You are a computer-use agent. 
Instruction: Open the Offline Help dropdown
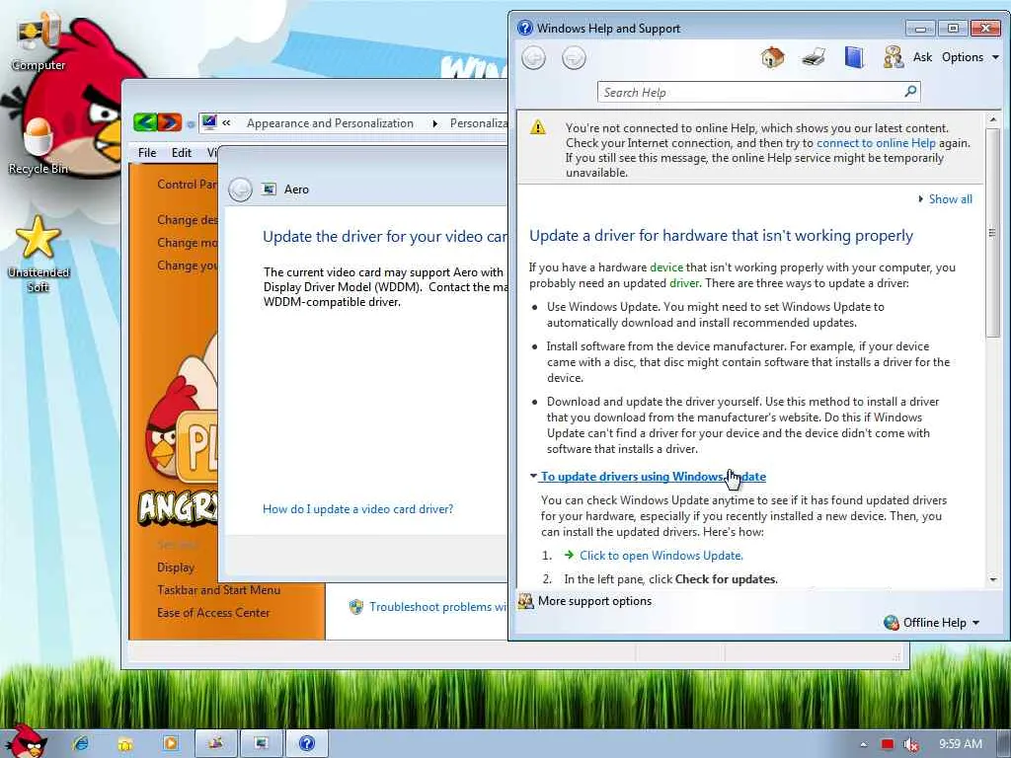932,623
